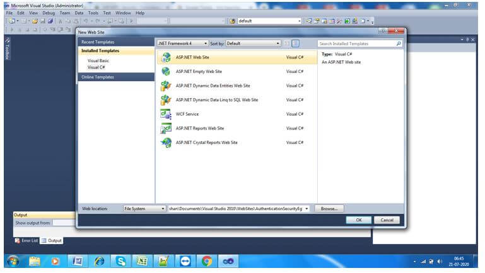This screenshot has width=485, height=273.
Task: Open Google Chrome from the taskbar
Action: (x=207, y=261)
